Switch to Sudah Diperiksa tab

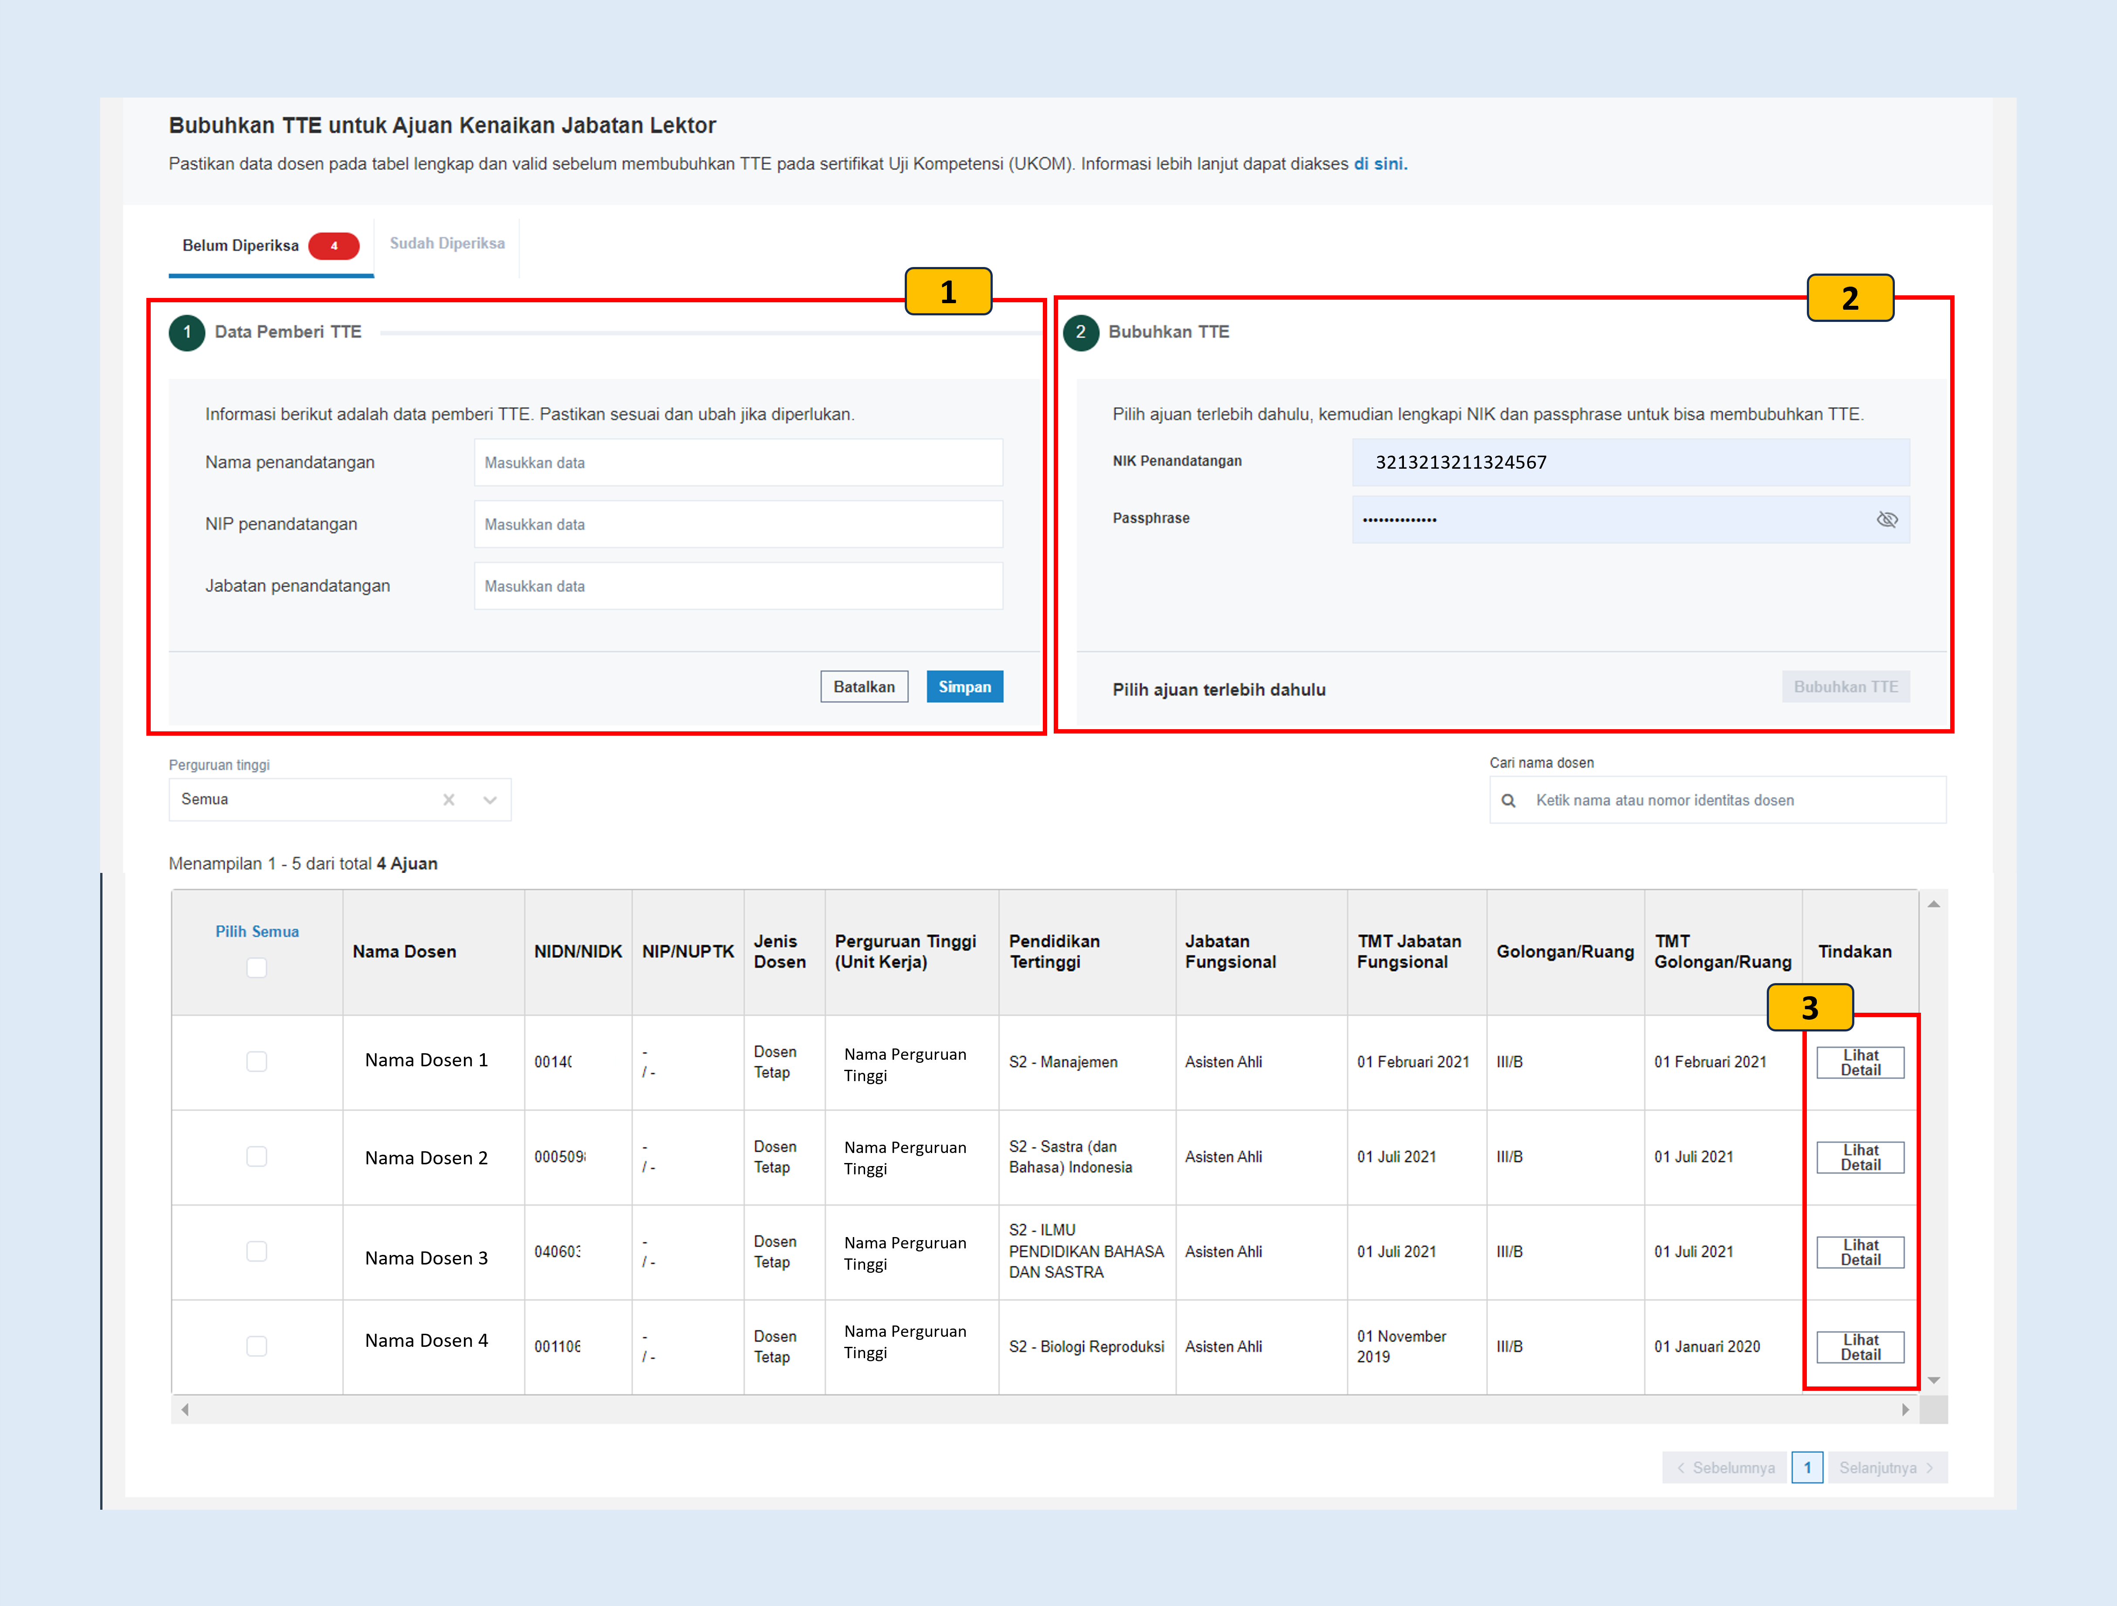pyautogui.click(x=447, y=244)
